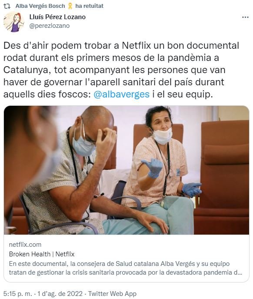This screenshot has height=299, width=253.
Task: Open the three-dots more options menu
Action: [245, 17]
